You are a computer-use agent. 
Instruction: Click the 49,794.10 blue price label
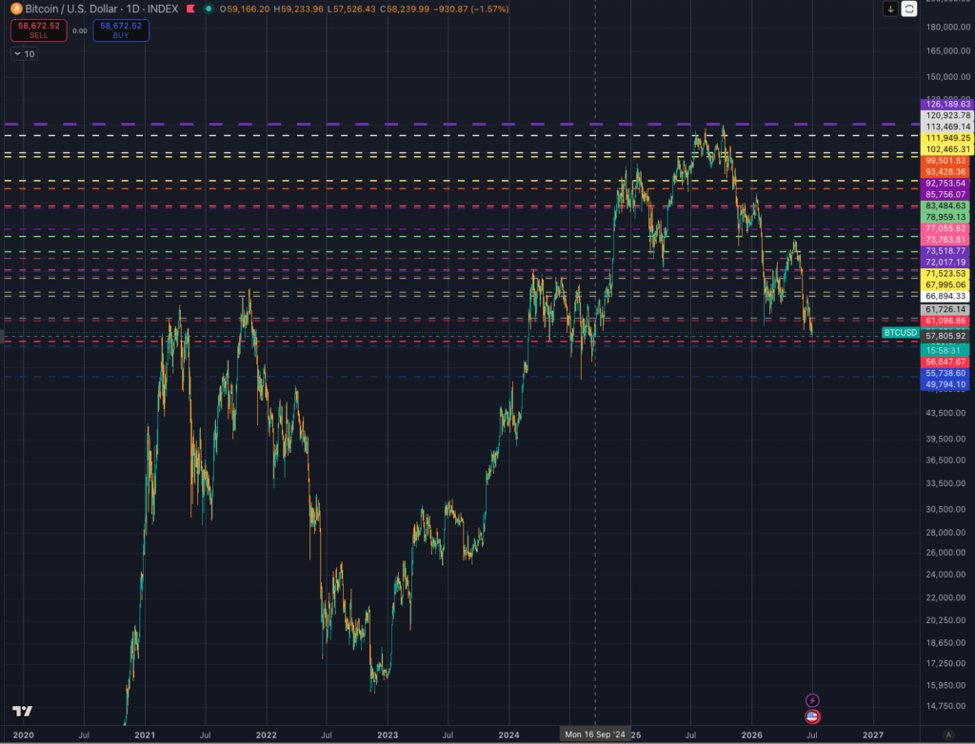point(947,384)
